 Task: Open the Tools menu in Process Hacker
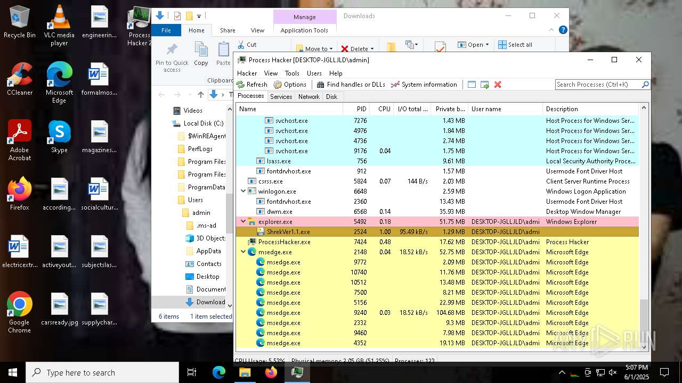[292, 73]
